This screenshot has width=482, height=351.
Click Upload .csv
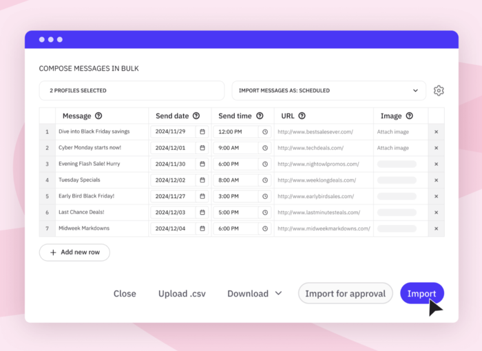click(182, 293)
